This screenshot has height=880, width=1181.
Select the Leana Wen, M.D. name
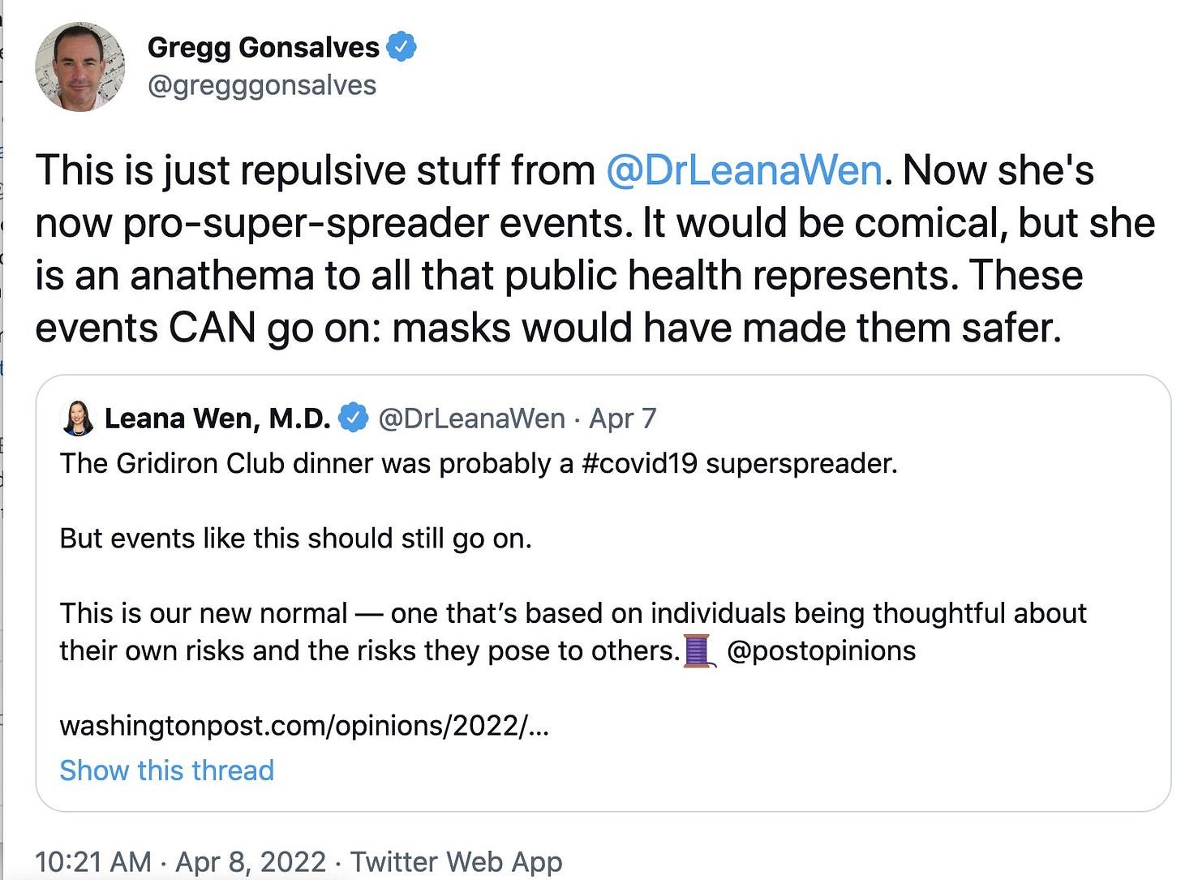pyautogui.click(x=217, y=419)
